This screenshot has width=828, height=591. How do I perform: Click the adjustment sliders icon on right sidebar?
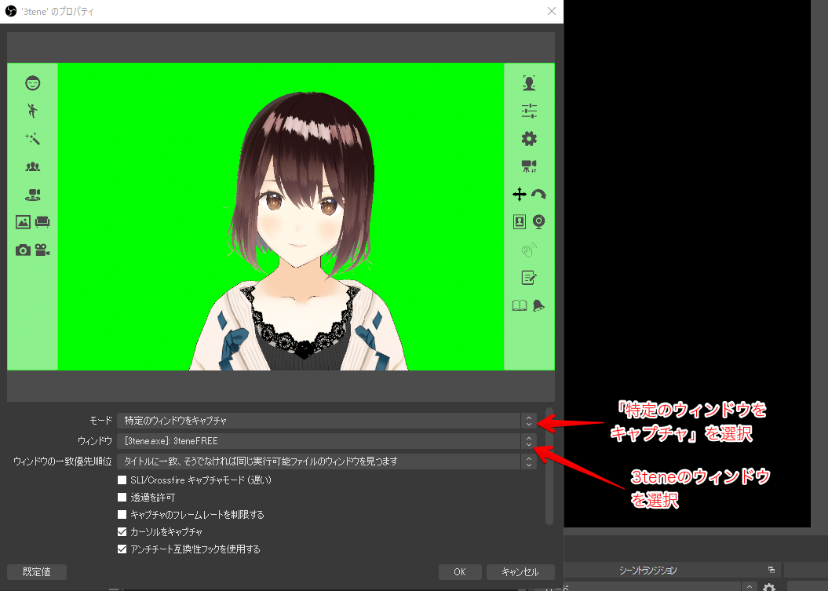point(528,110)
